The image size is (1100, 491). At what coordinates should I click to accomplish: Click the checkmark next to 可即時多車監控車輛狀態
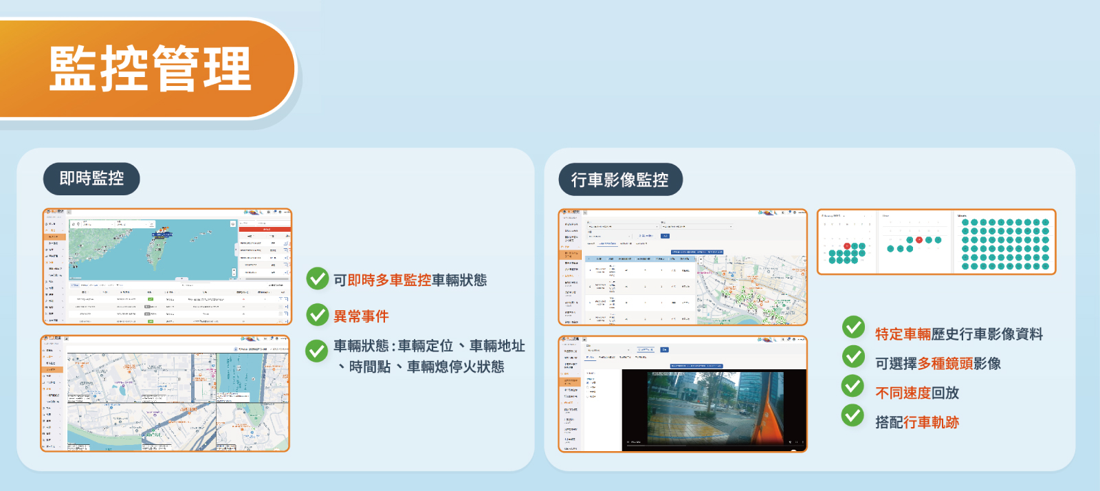tap(317, 279)
